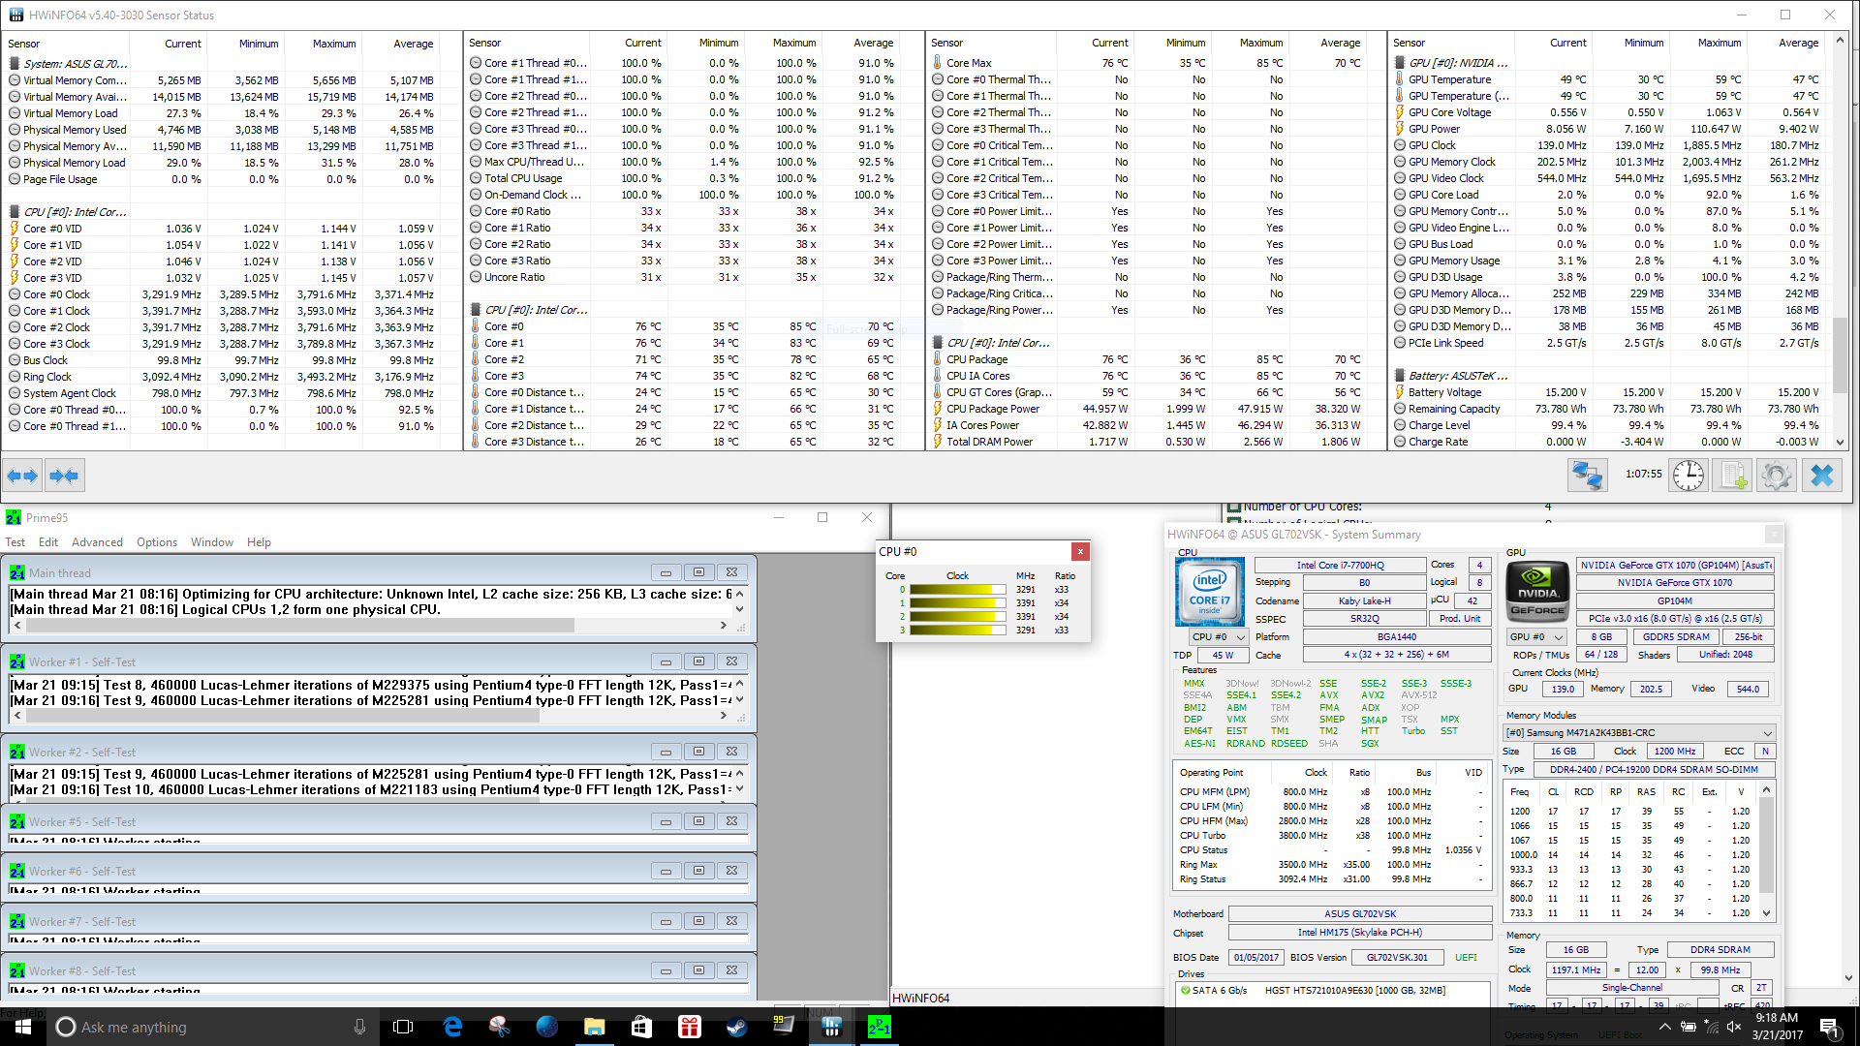
Task: Click the shrink sensor columns arrows icon
Action: (64, 476)
